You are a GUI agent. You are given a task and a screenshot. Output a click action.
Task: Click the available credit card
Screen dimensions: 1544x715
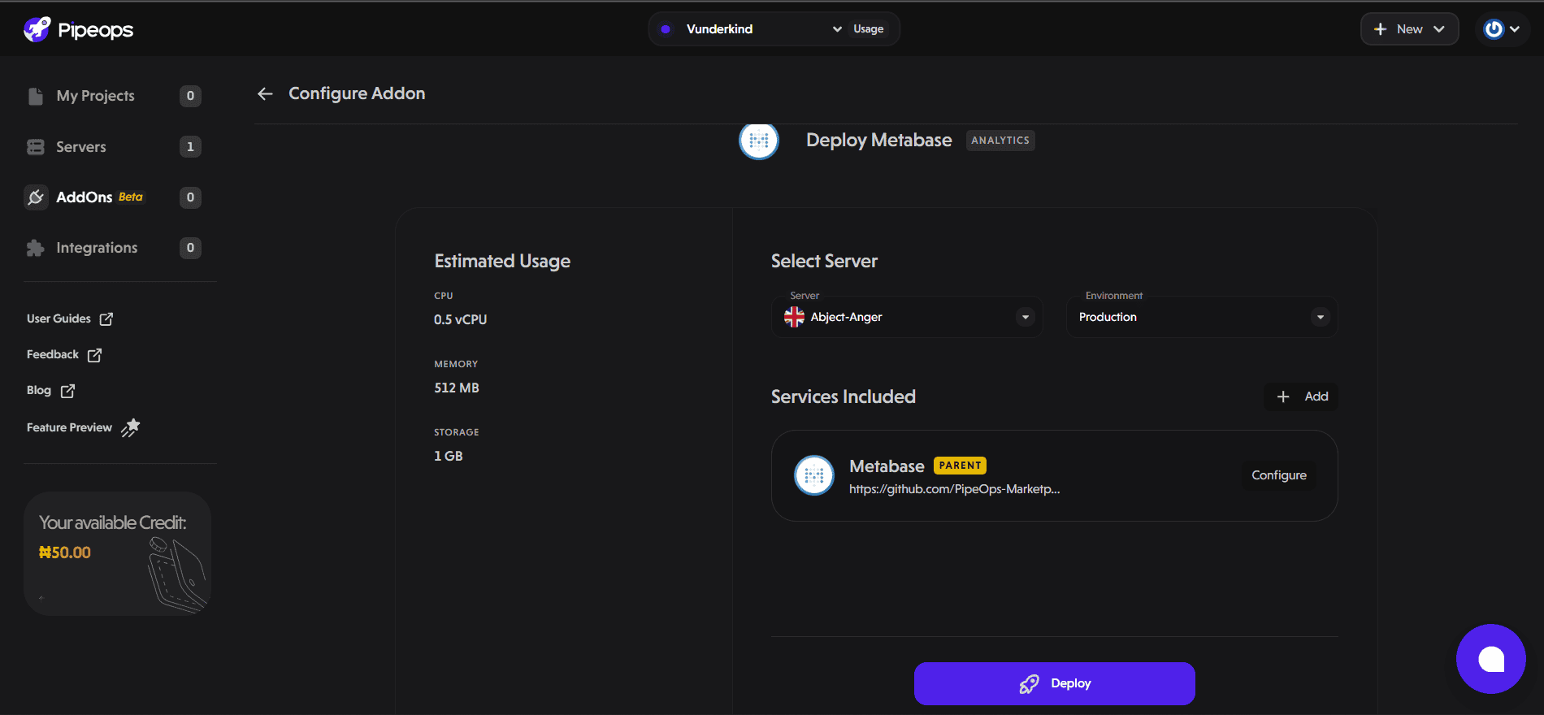click(x=118, y=553)
